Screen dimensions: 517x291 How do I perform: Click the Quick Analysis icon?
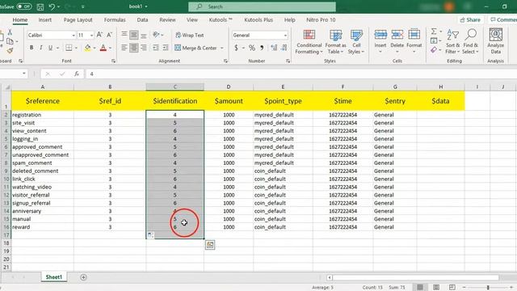210,245
